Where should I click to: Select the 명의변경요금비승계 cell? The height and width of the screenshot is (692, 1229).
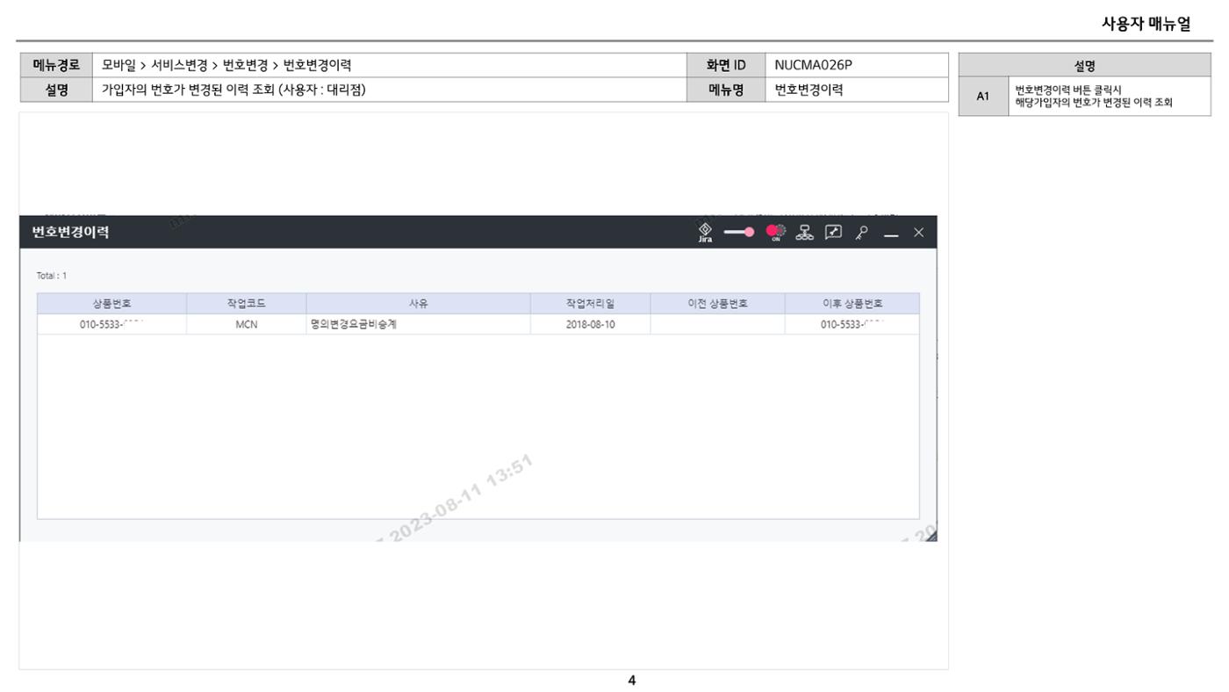pos(419,324)
